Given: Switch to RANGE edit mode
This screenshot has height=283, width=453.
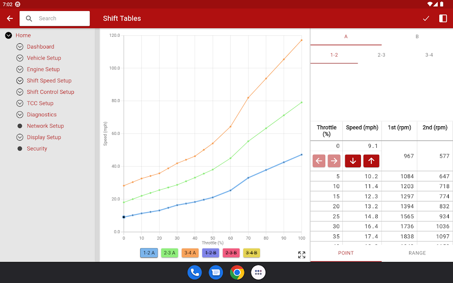Looking at the screenshot, I should (417, 253).
